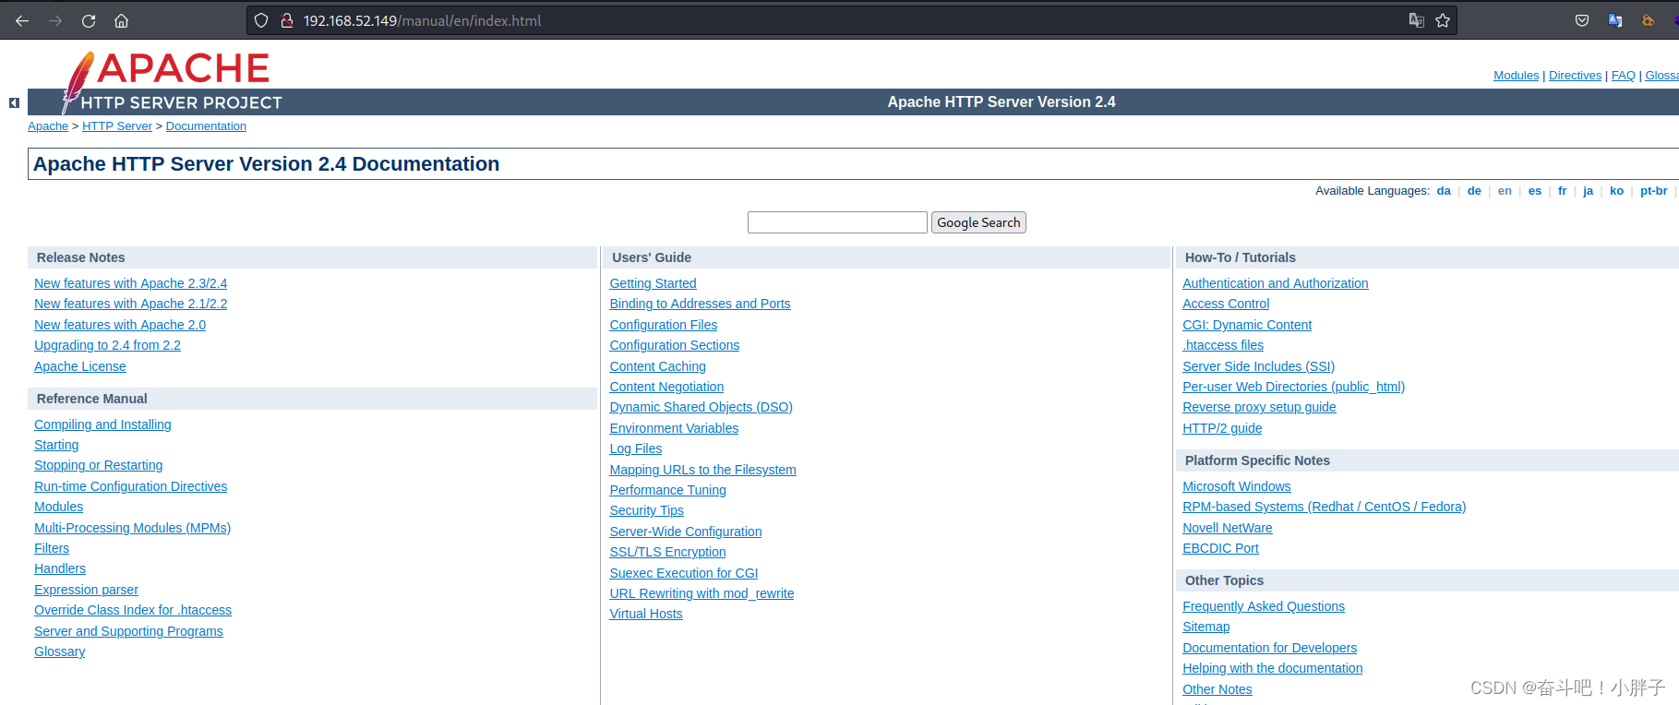Image resolution: width=1679 pixels, height=705 pixels.
Task: Reload the page with refresh icon
Action: click(x=89, y=20)
